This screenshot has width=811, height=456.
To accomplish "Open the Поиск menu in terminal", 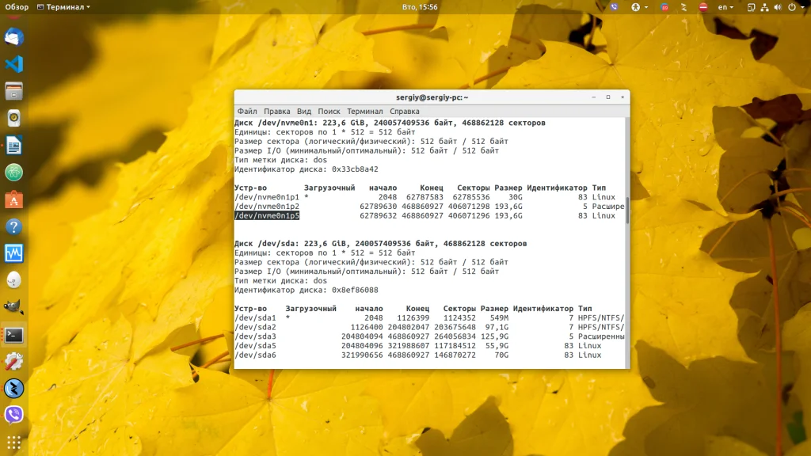I will point(329,111).
